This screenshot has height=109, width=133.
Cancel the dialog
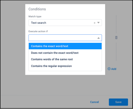coord(94,102)
